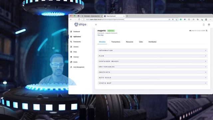
Task: Click the User Management sidebar icon
Action: pos(71,67)
